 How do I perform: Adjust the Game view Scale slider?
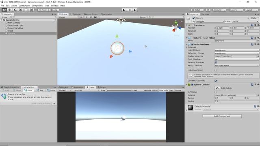pos(119,90)
